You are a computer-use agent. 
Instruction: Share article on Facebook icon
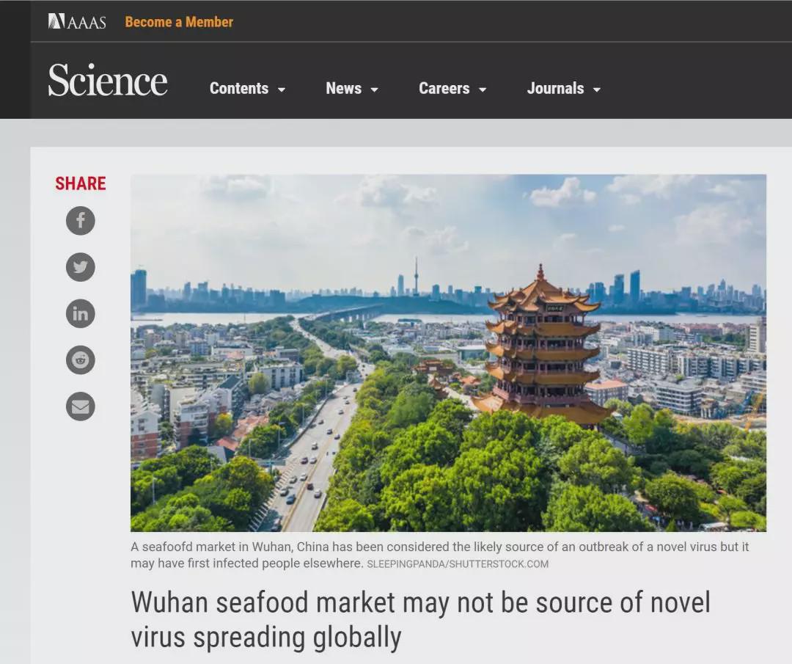(x=81, y=220)
